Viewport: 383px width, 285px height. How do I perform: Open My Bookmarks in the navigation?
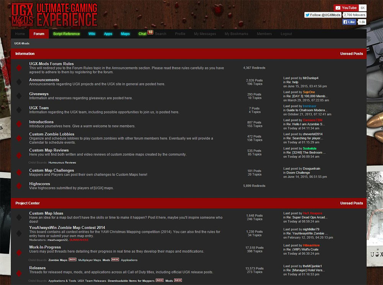point(236,34)
